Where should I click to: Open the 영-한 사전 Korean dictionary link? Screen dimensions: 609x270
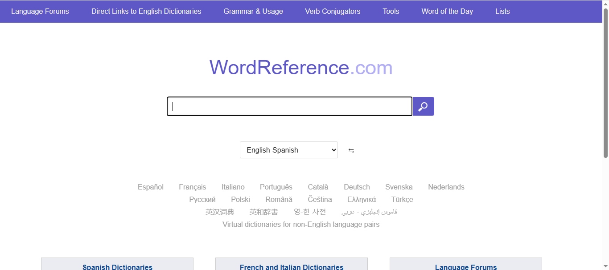(310, 212)
